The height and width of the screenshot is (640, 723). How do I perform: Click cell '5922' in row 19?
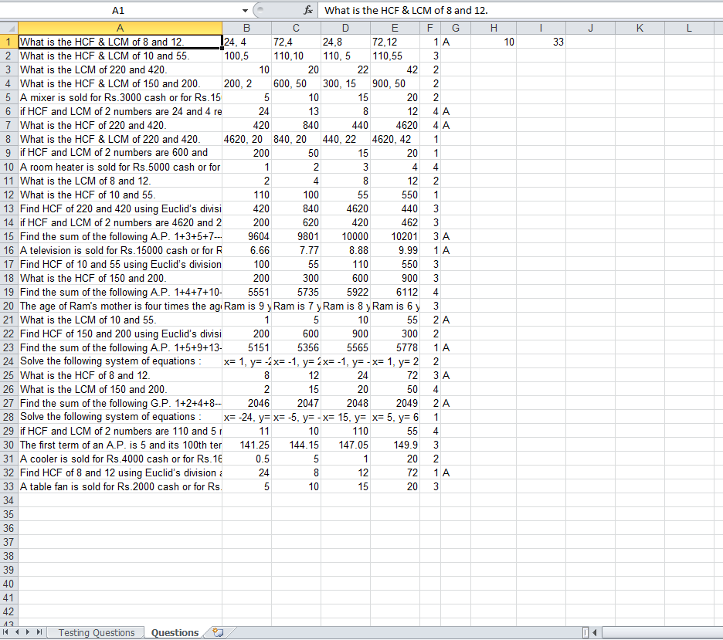click(345, 292)
